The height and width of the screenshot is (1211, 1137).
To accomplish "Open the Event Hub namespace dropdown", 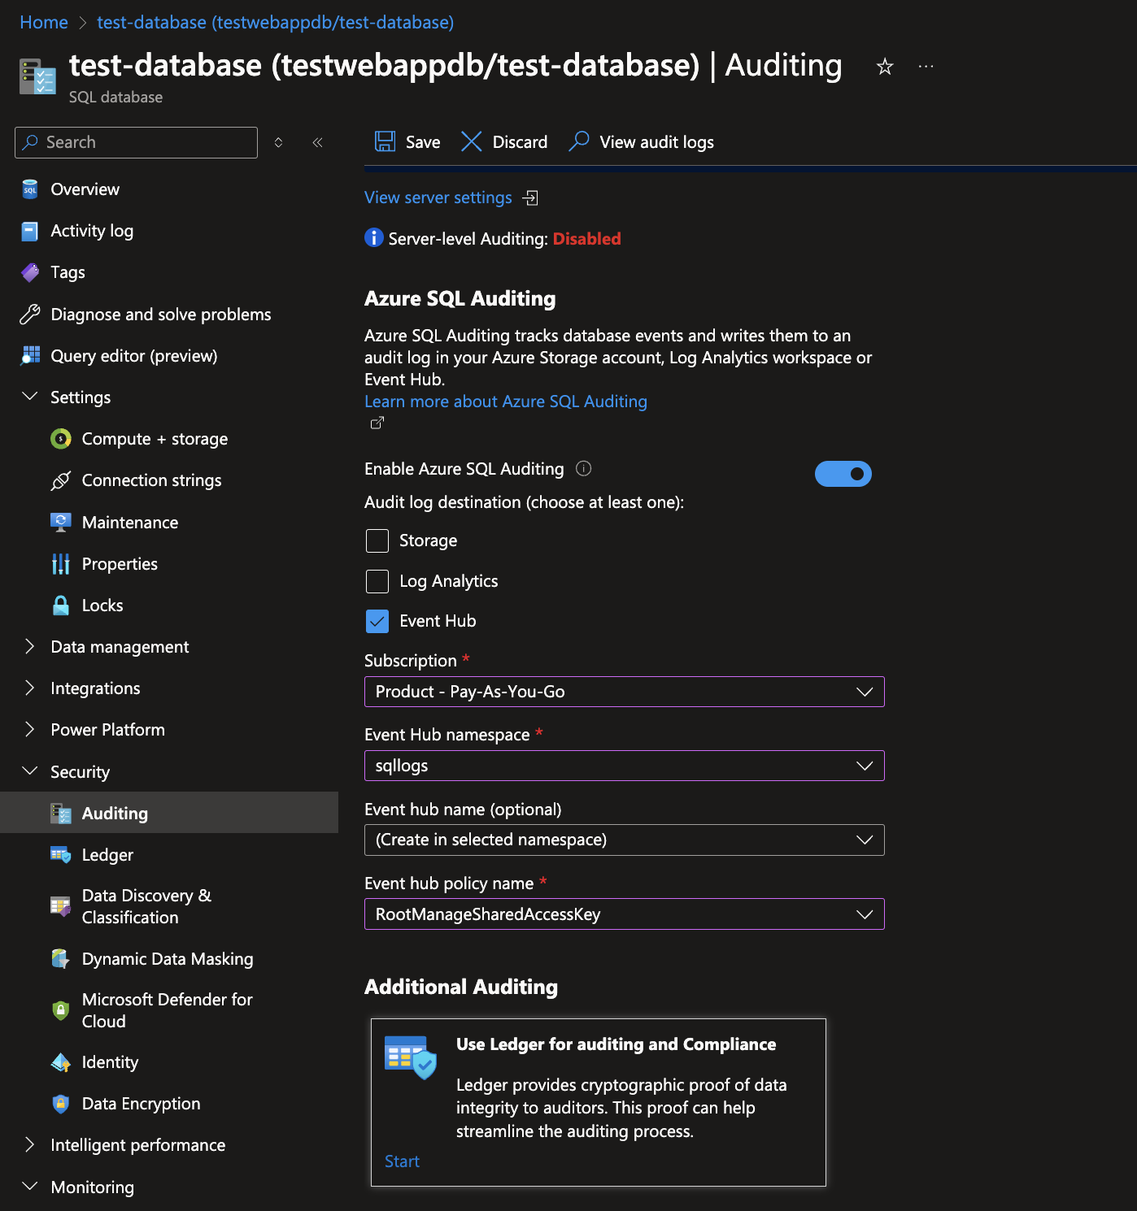I will coord(624,766).
